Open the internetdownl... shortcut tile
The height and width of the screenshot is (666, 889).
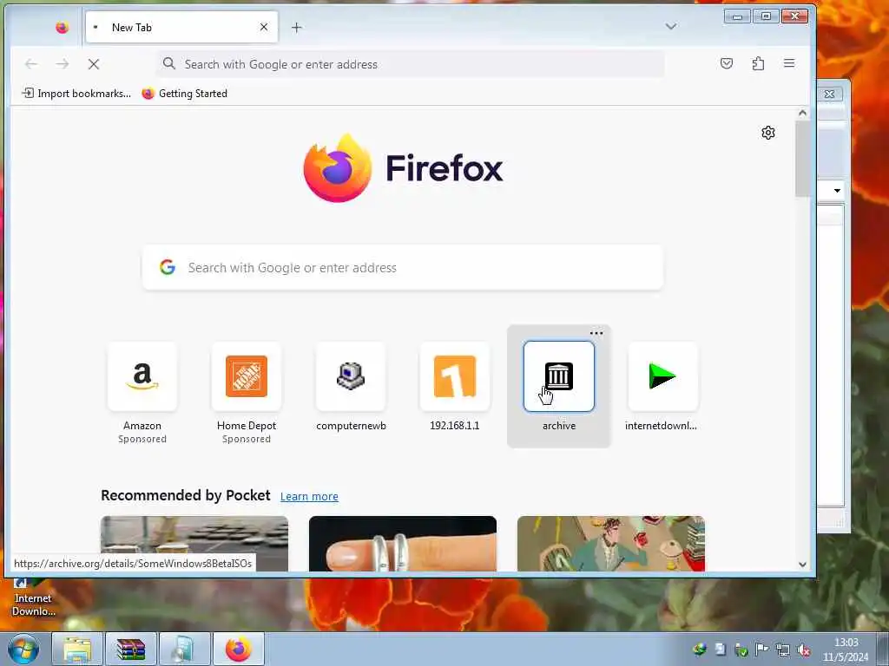point(662,376)
